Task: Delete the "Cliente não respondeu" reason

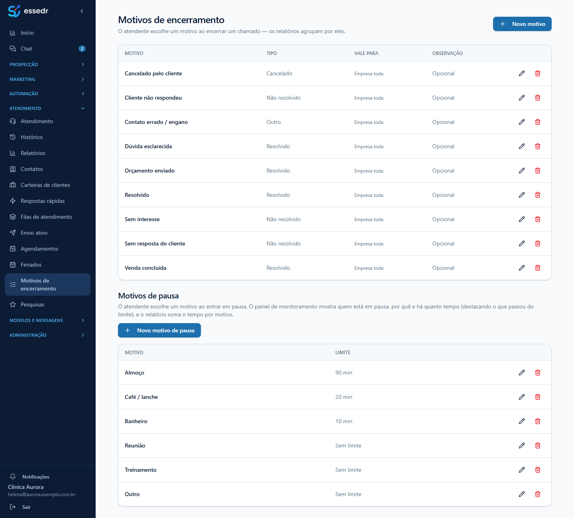Action: 538,98
